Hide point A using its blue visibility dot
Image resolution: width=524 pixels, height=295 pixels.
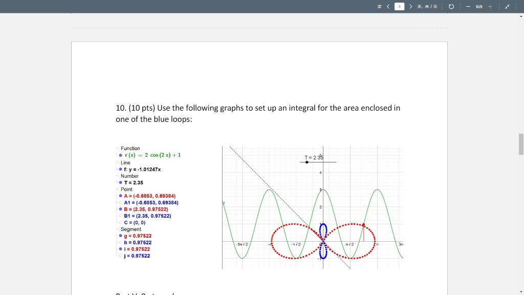(x=119, y=196)
